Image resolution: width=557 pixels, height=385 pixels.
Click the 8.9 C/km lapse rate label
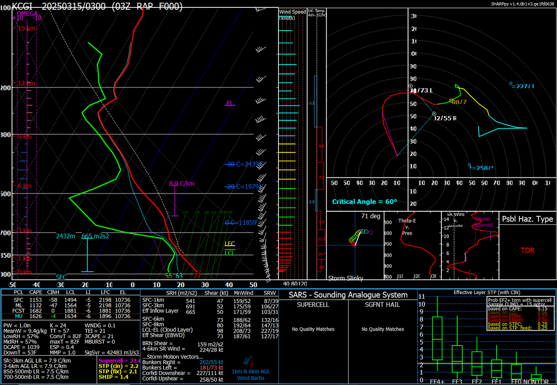pyautogui.click(x=181, y=184)
